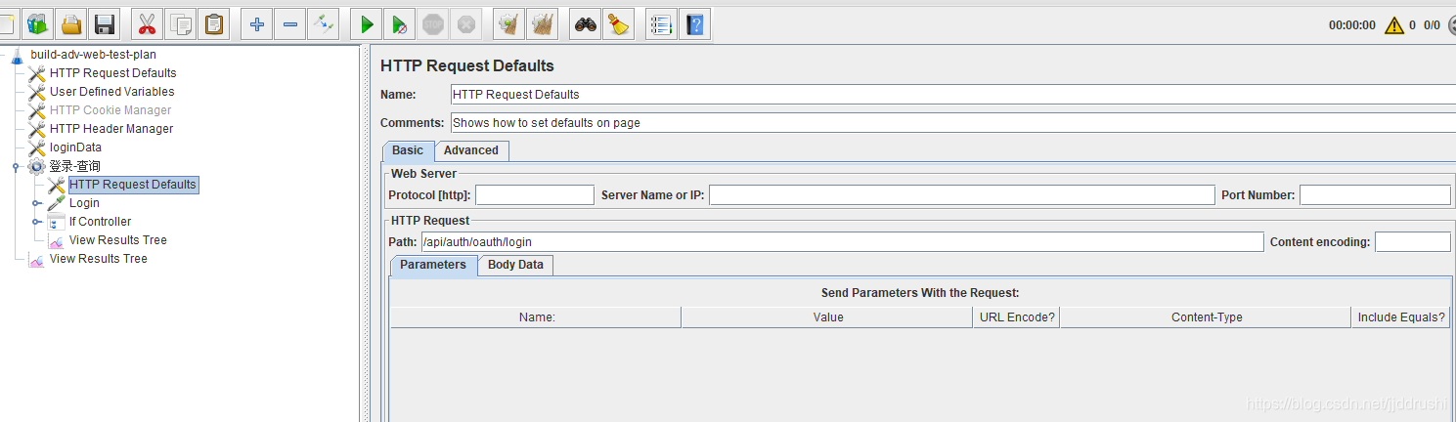
Task: Click the 00:00:00 elapsed time display
Action: click(1352, 25)
